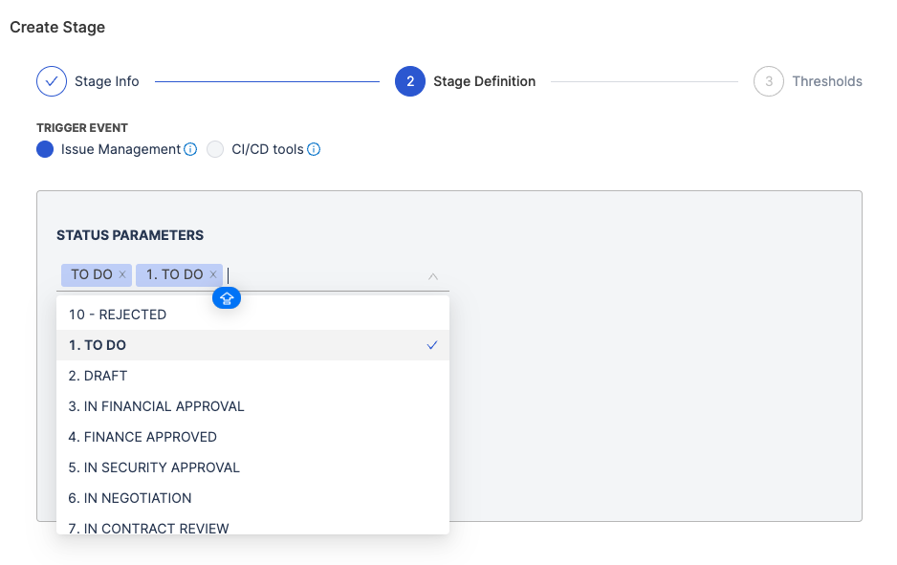The height and width of the screenshot is (565, 897).
Task: Pick 6. IN NEGOTIATION status
Action: click(252, 498)
